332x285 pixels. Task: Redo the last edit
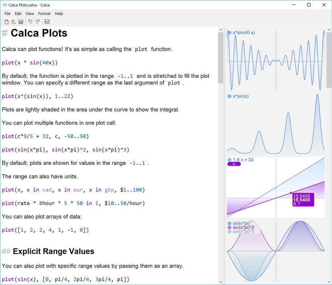click(x=38, y=22)
